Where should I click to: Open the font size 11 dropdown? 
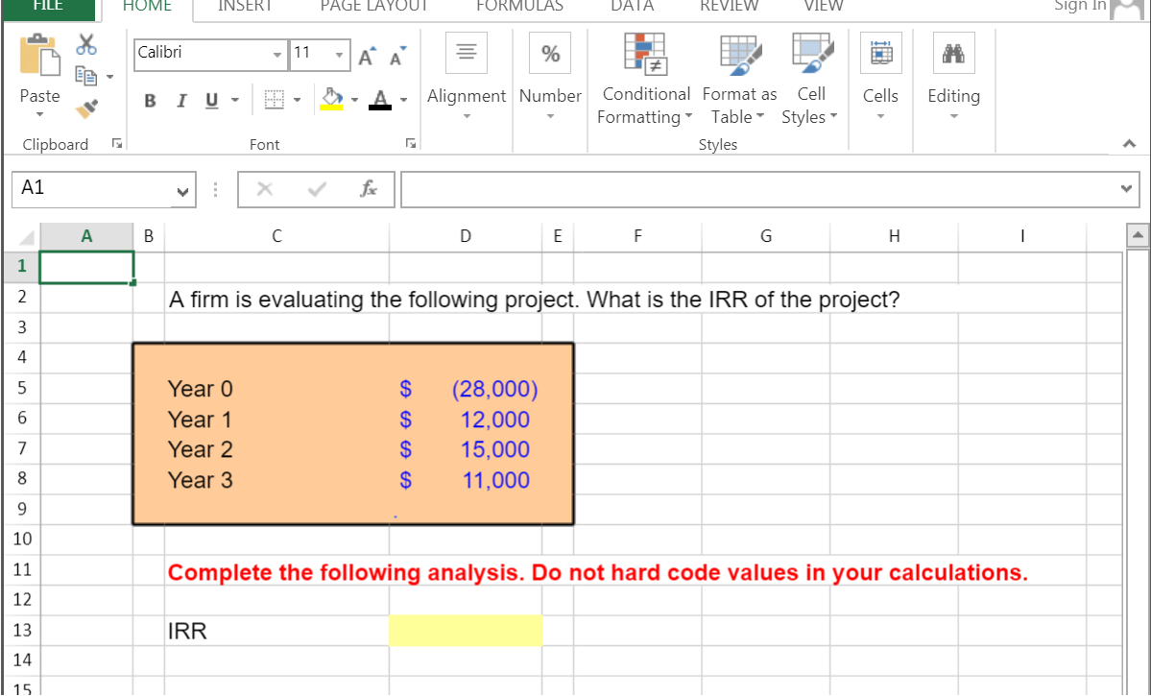click(x=341, y=55)
